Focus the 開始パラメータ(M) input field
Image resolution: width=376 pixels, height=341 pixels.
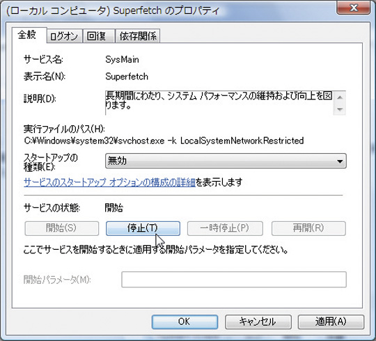click(234, 280)
